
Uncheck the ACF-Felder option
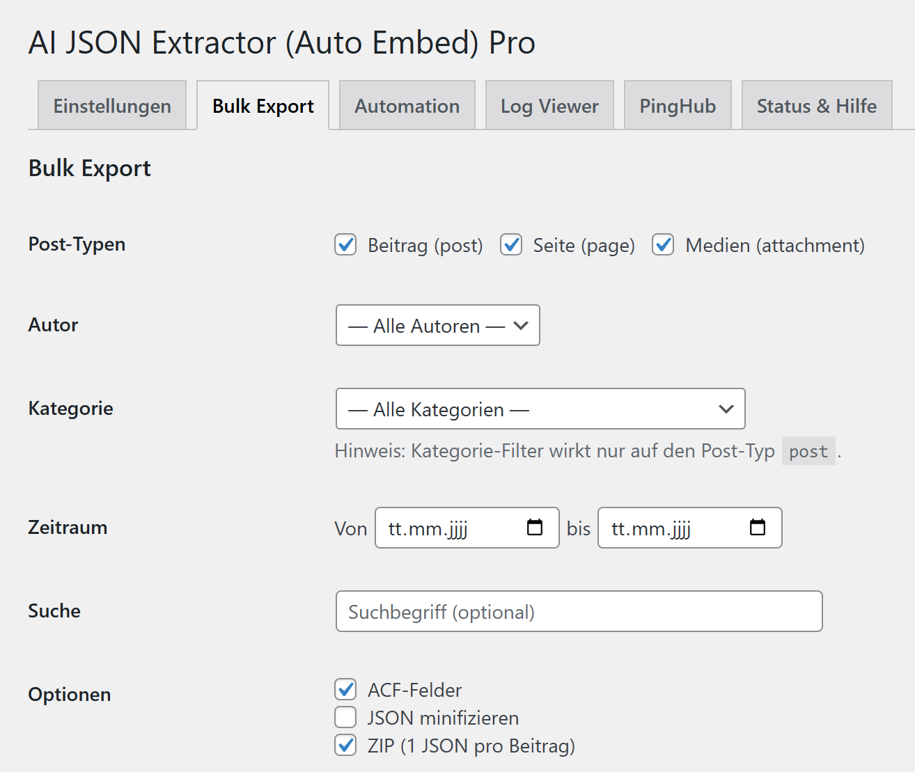pyautogui.click(x=345, y=689)
